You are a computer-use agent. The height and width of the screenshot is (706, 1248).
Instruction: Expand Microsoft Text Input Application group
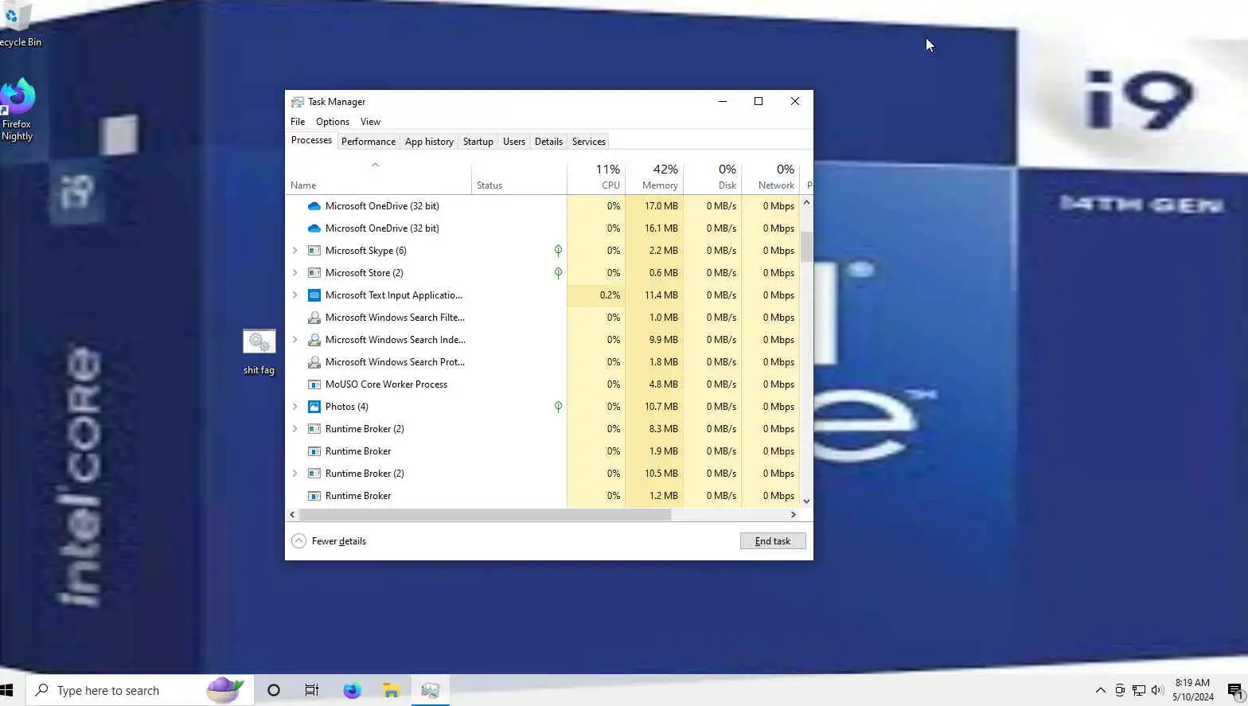(294, 295)
